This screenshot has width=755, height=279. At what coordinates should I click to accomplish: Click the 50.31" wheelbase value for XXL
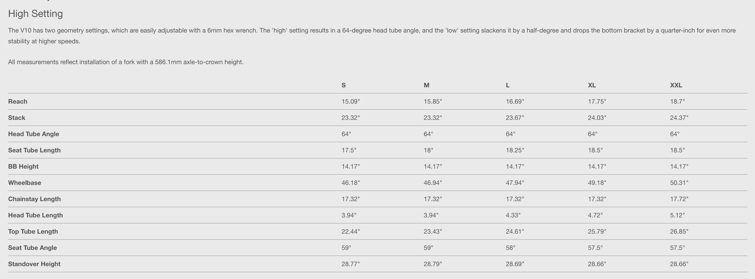(679, 183)
